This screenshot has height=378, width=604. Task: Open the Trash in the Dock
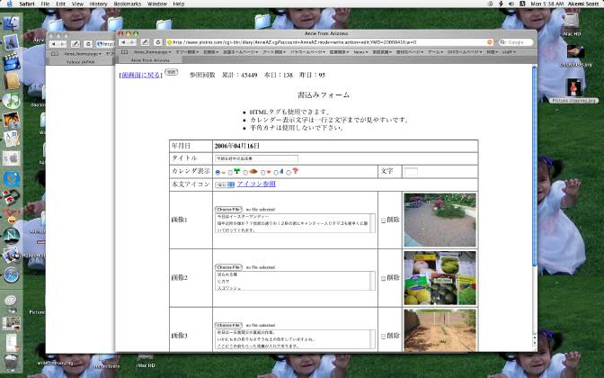pos(11,362)
